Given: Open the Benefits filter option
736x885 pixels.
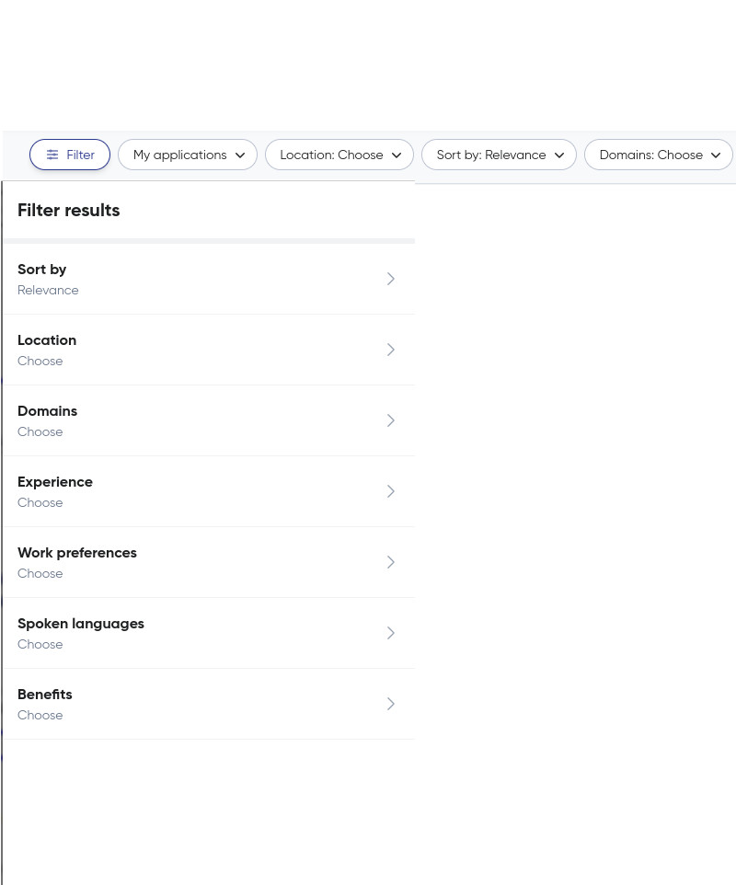Looking at the screenshot, I should 209,704.
